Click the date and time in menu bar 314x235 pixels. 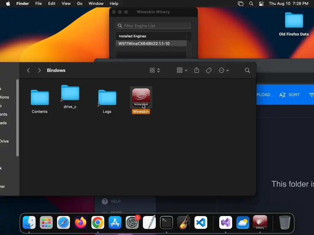click(x=289, y=3)
